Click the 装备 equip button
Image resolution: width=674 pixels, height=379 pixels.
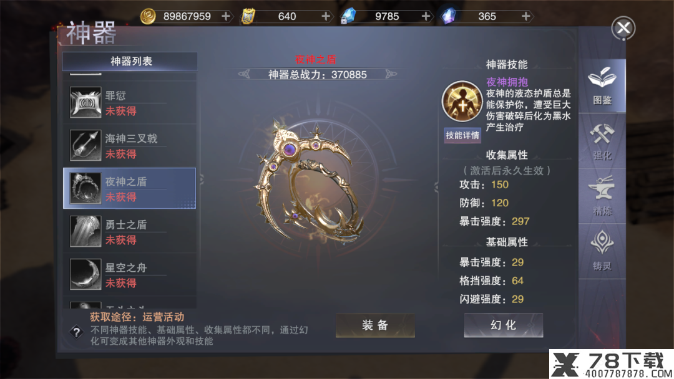375,325
